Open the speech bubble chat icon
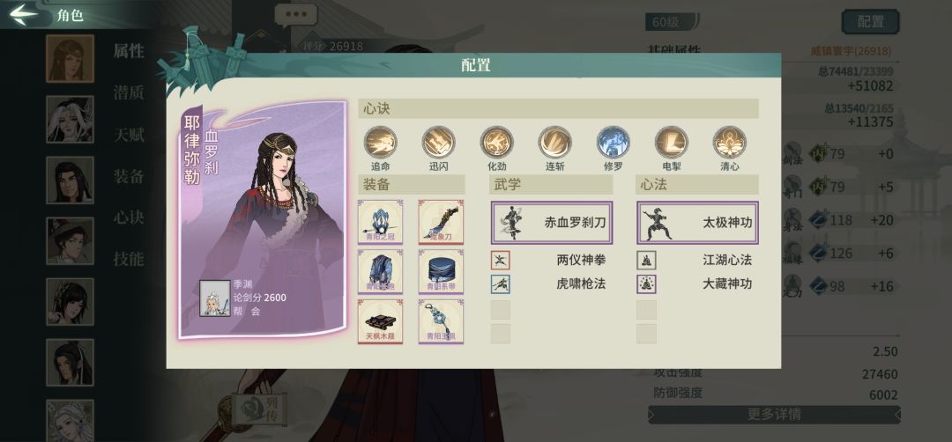 [x=295, y=15]
